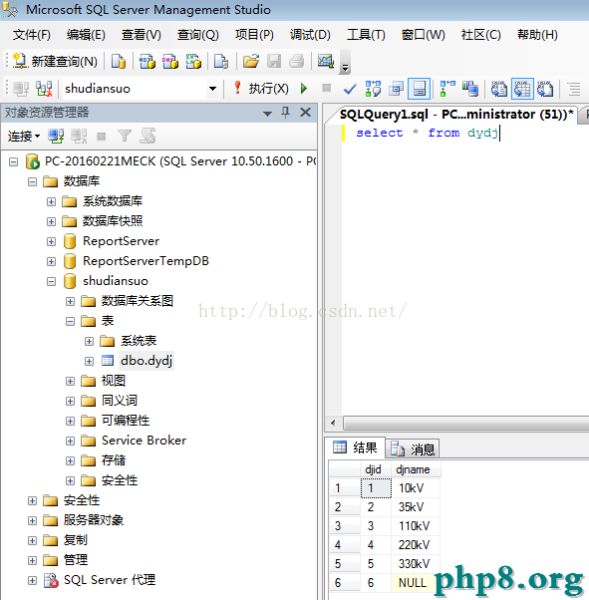
Task: Toggle Include Actual Execution Plan
Action: pyautogui.click(x=447, y=89)
